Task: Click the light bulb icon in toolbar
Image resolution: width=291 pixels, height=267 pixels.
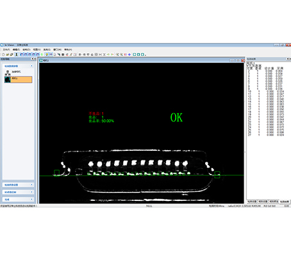Action: [47, 55]
